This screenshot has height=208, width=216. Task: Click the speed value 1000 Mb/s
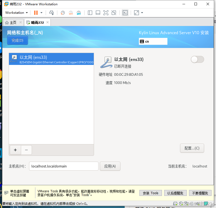coord(122,83)
